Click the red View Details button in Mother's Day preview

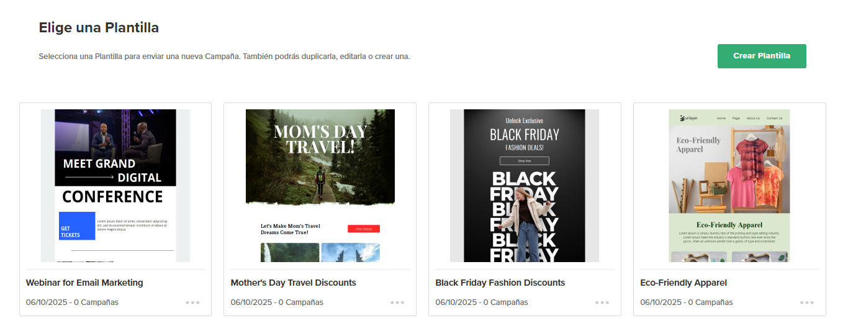point(364,229)
